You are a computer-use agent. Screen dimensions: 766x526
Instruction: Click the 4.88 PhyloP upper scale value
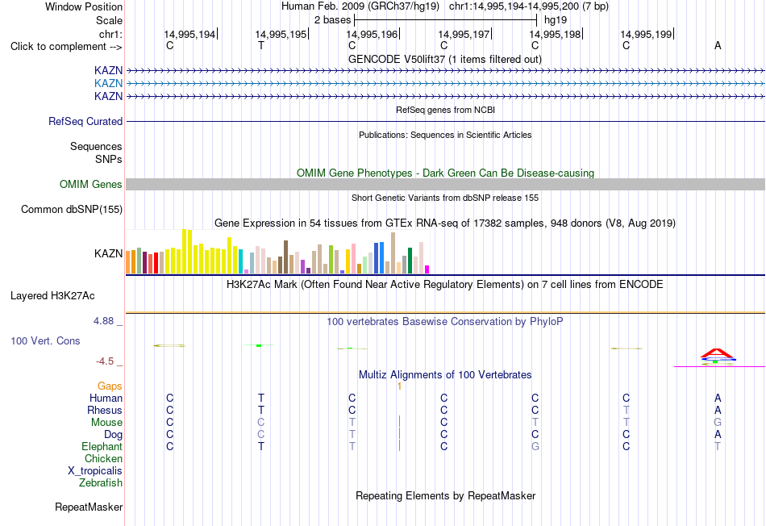pyautogui.click(x=103, y=321)
